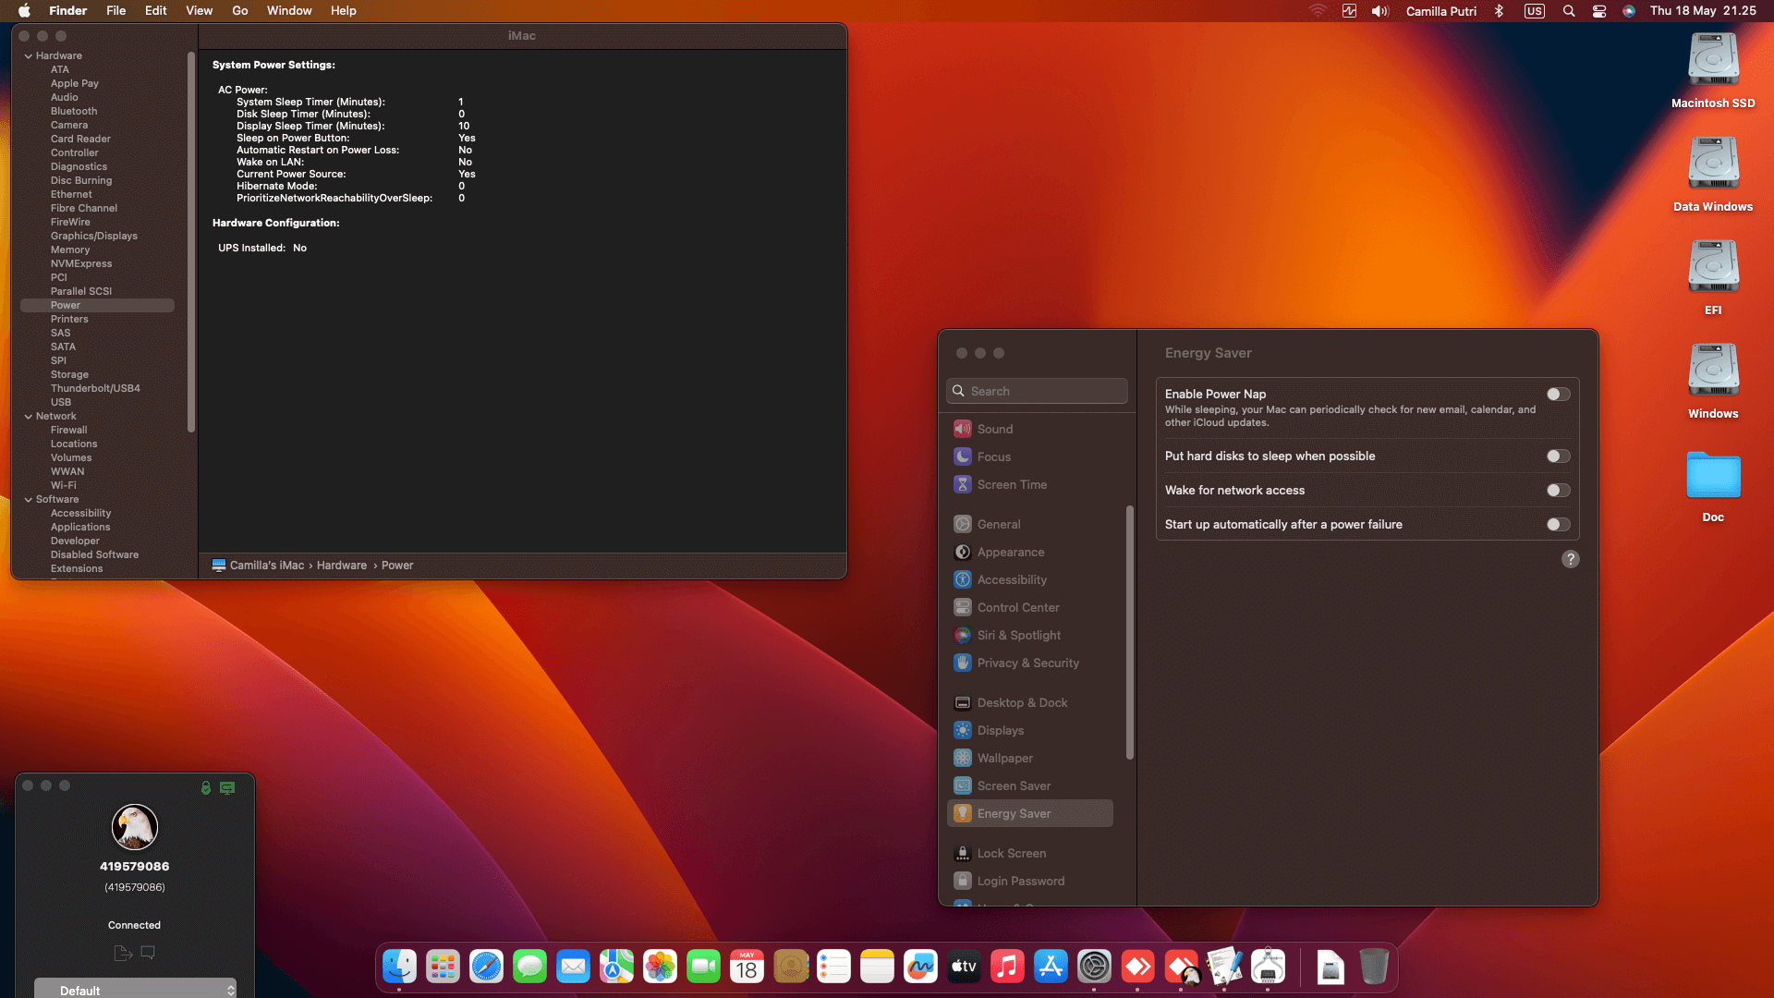This screenshot has width=1774, height=998.
Task: Open the Apple menu
Action: pos(25,11)
